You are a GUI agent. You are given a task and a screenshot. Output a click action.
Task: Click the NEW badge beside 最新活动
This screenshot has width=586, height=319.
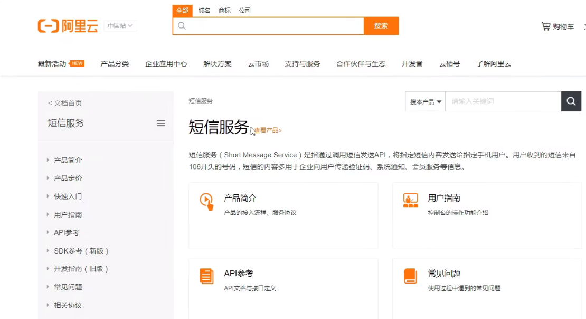[77, 63]
